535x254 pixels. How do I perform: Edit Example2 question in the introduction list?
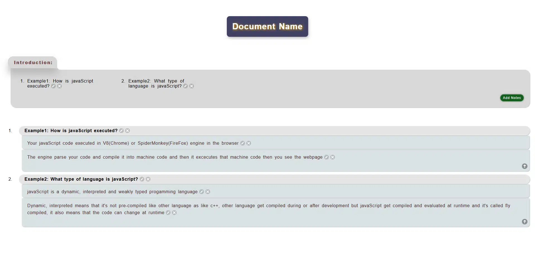coord(185,86)
